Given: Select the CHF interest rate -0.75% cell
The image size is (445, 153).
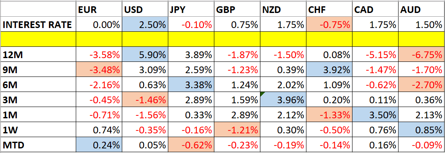Looking at the screenshot, I should tap(329, 25).
